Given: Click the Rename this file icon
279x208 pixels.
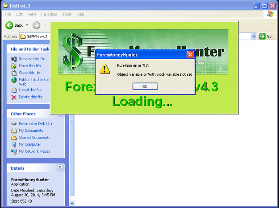Looking at the screenshot, I should (14, 59).
